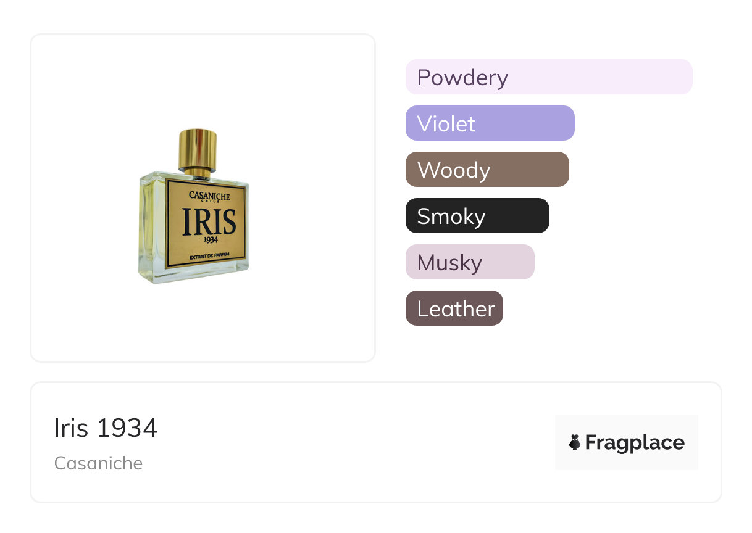Image resolution: width=752 pixels, height=533 pixels.
Task: Click the large IRIS text on bottle label
Action: pos(209,223)
